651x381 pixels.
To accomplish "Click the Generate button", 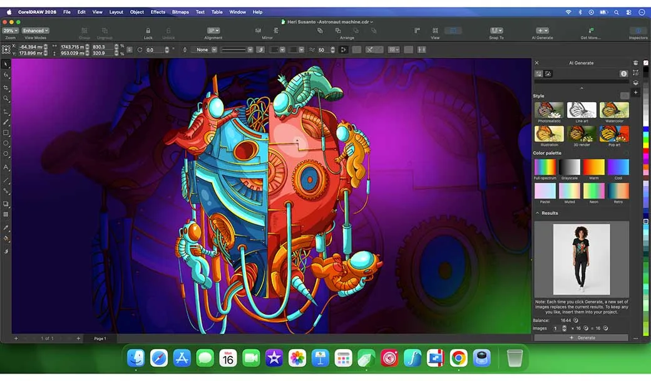I will pyautogui.click(x=581, y=338).
